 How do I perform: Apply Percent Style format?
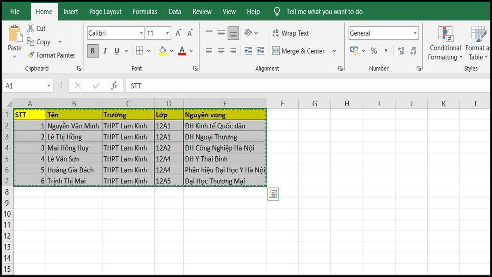tap(374, 51)
